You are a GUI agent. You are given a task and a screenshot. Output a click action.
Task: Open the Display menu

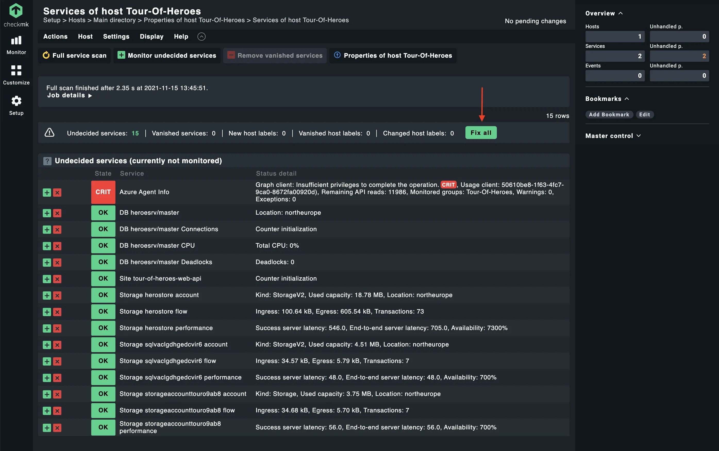[x=151, y=36]
